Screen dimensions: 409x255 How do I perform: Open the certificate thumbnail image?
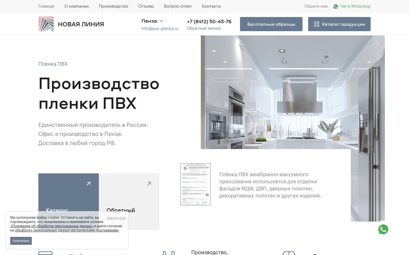pyautogui.click(x=195, y=184)
